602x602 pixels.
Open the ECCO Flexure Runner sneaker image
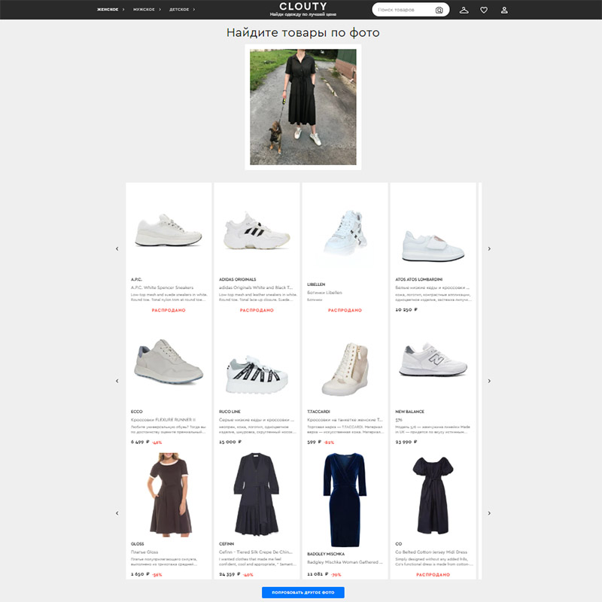pos(168,362)
